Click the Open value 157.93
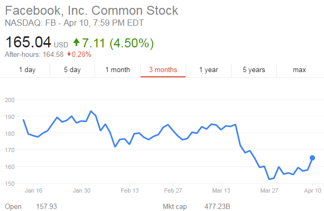 click(47, 206)
